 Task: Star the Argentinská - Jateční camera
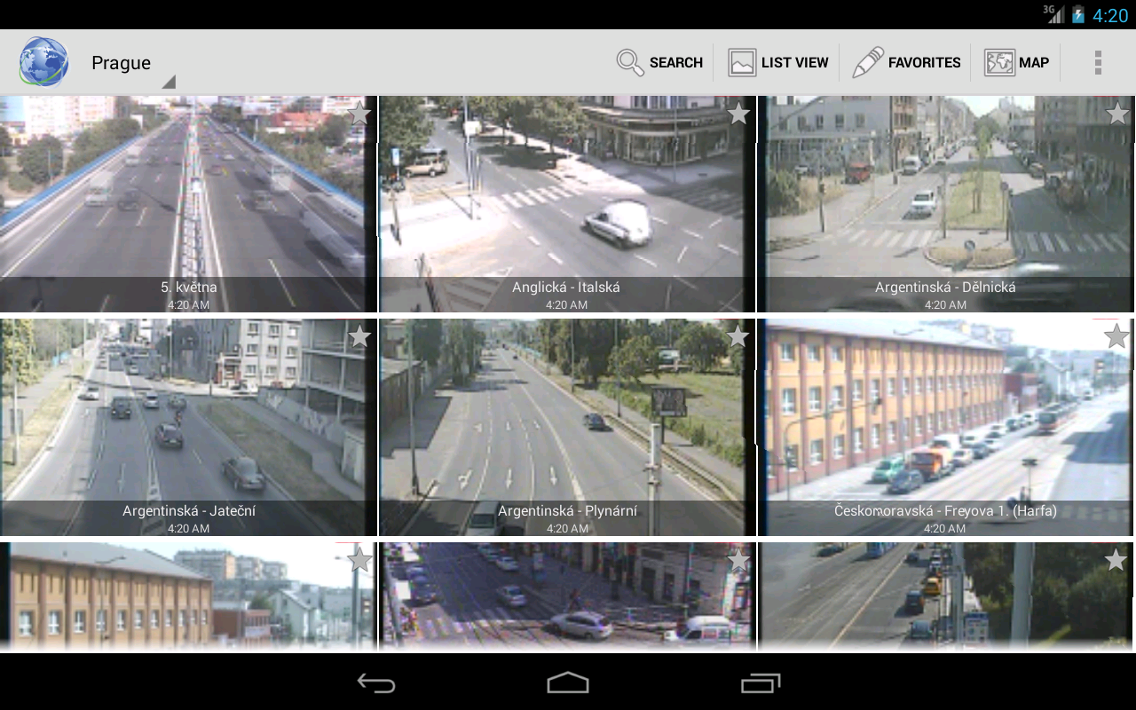tap(359, 336)
